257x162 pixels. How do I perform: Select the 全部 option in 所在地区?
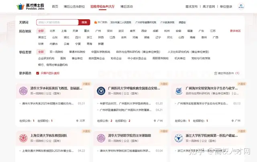(x=41, y=31)
